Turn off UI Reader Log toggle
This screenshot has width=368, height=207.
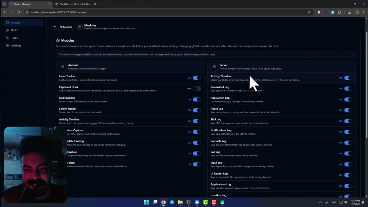pyautogui.click(x=348, y=175)
